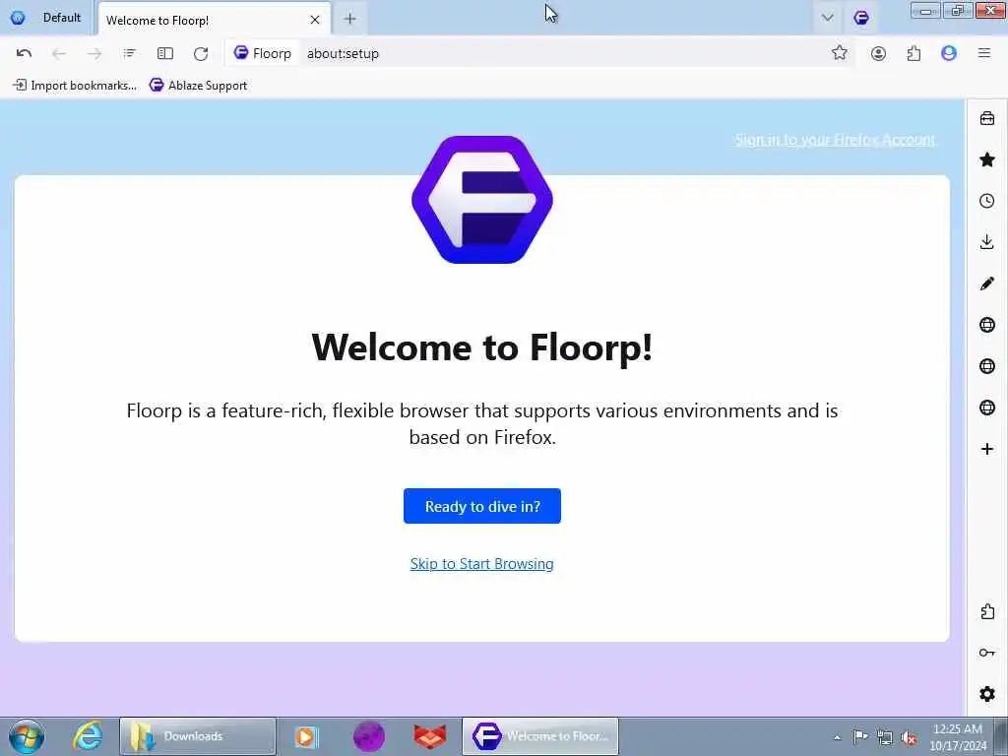Image resolution: width=1008 pixels, height=756 pixels.
Task: Add a new web panel with plus
Action: [987, 449]
